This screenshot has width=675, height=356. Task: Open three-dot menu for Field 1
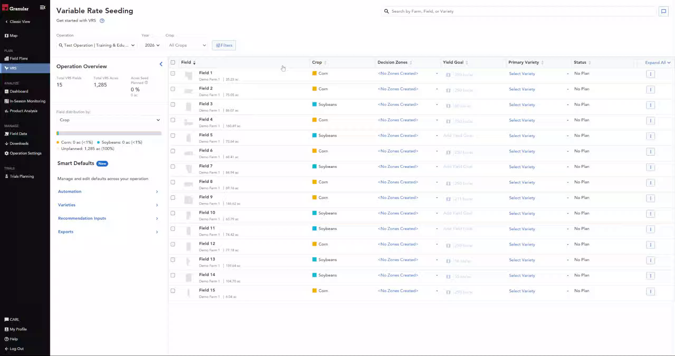coord(650,74)
